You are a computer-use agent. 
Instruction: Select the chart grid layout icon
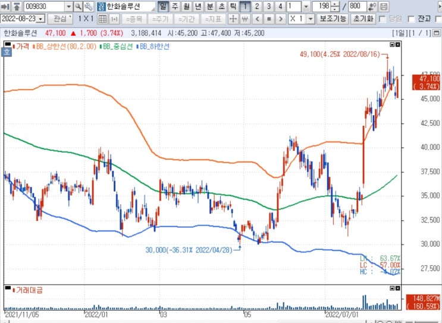tap(102, 19)
